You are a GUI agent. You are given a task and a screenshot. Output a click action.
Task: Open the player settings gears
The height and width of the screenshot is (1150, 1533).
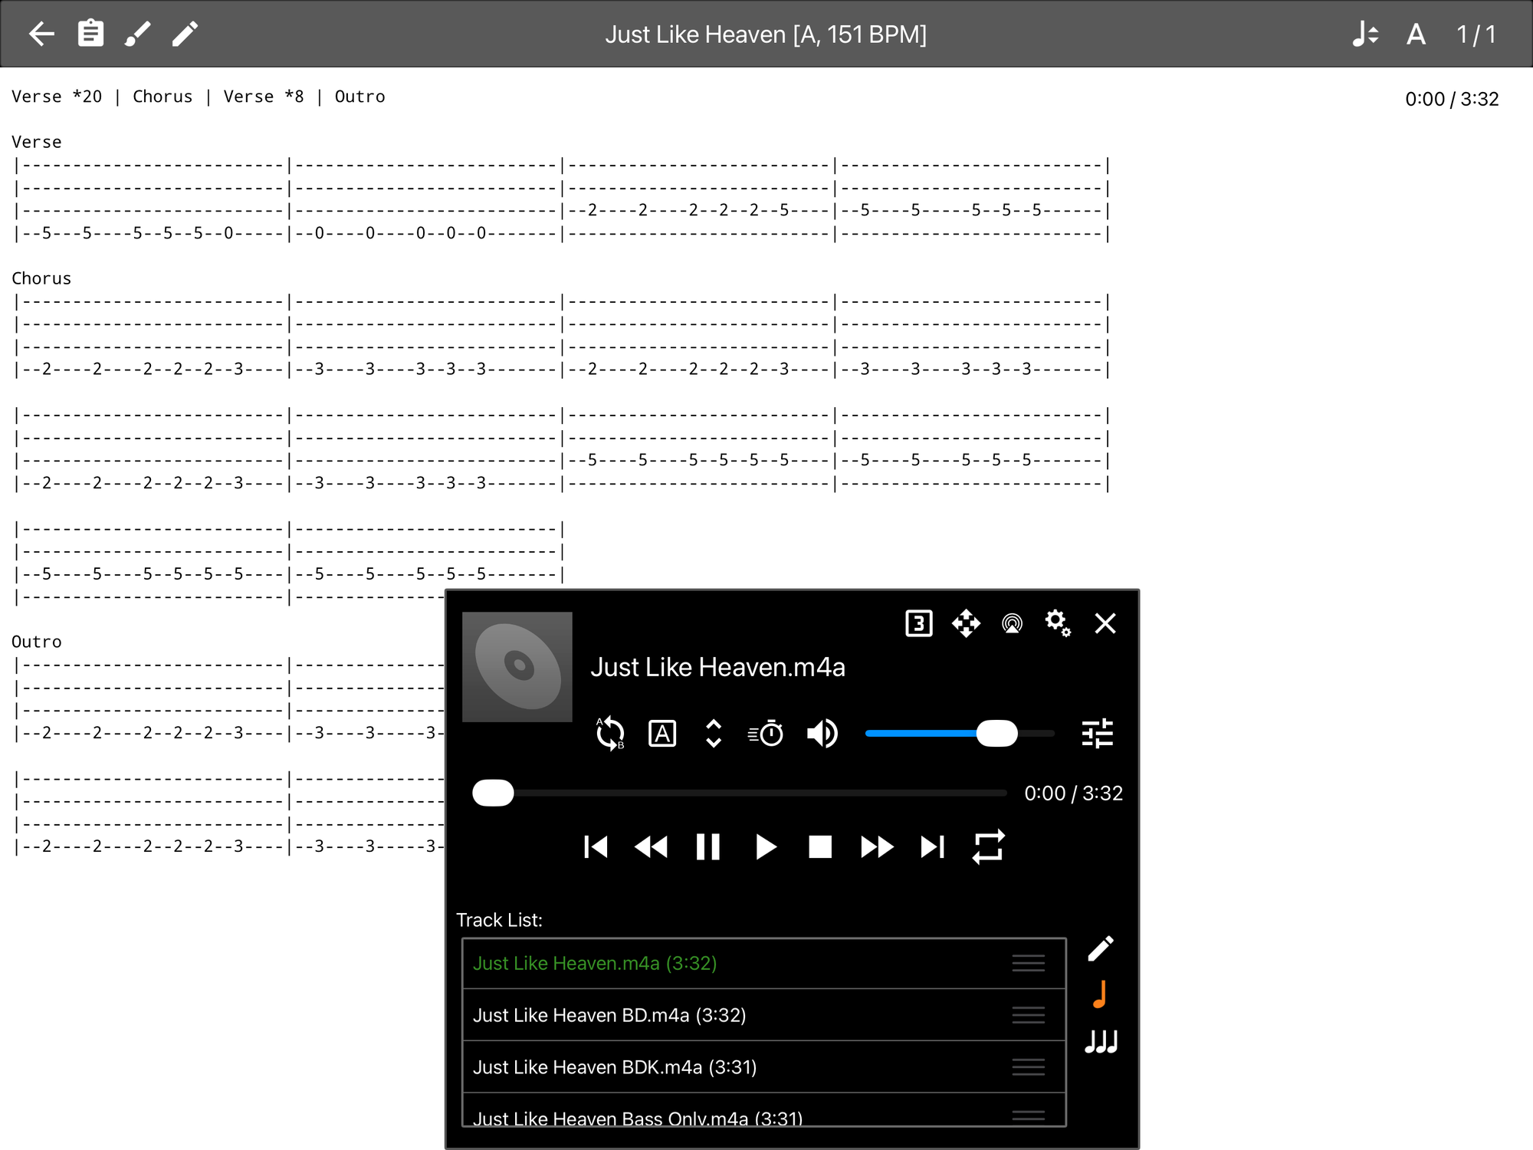[x=1058, y=623]
